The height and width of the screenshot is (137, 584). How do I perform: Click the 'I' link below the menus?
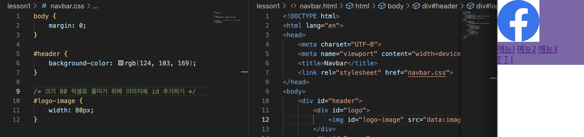click(x=512, y=60)
